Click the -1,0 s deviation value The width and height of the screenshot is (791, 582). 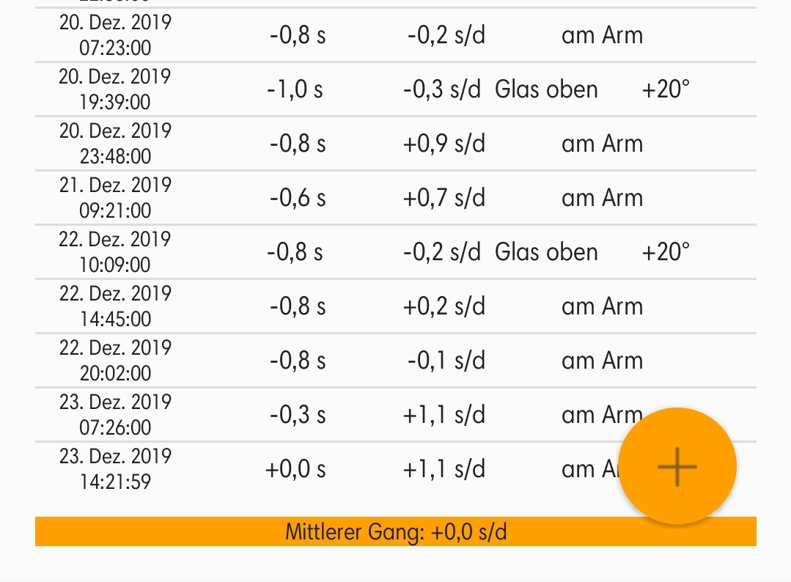tap(295, 89)
